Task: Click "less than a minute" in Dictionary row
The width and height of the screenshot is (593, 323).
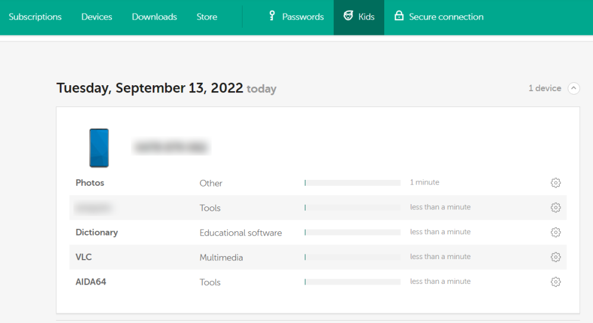Action: click(440, 232)
